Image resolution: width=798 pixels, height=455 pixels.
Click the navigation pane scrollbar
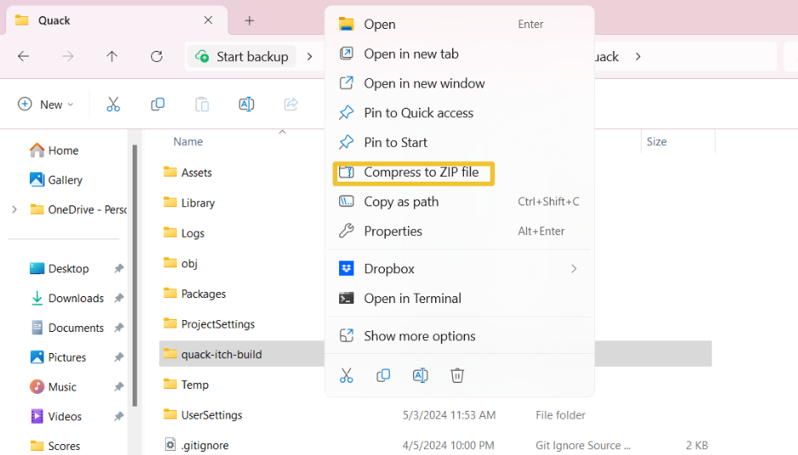135,276
